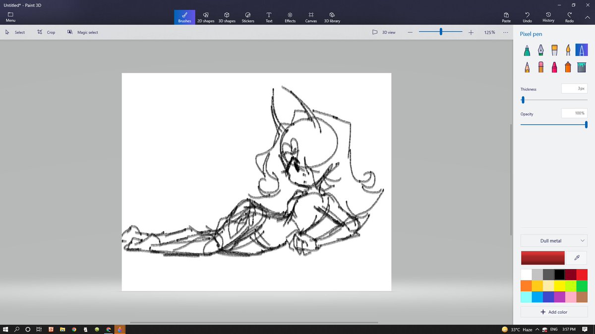The image size is (595, 334).
Task: Open the three-dots view options menu
Action: pyautogui.click(x=505, y=32)
